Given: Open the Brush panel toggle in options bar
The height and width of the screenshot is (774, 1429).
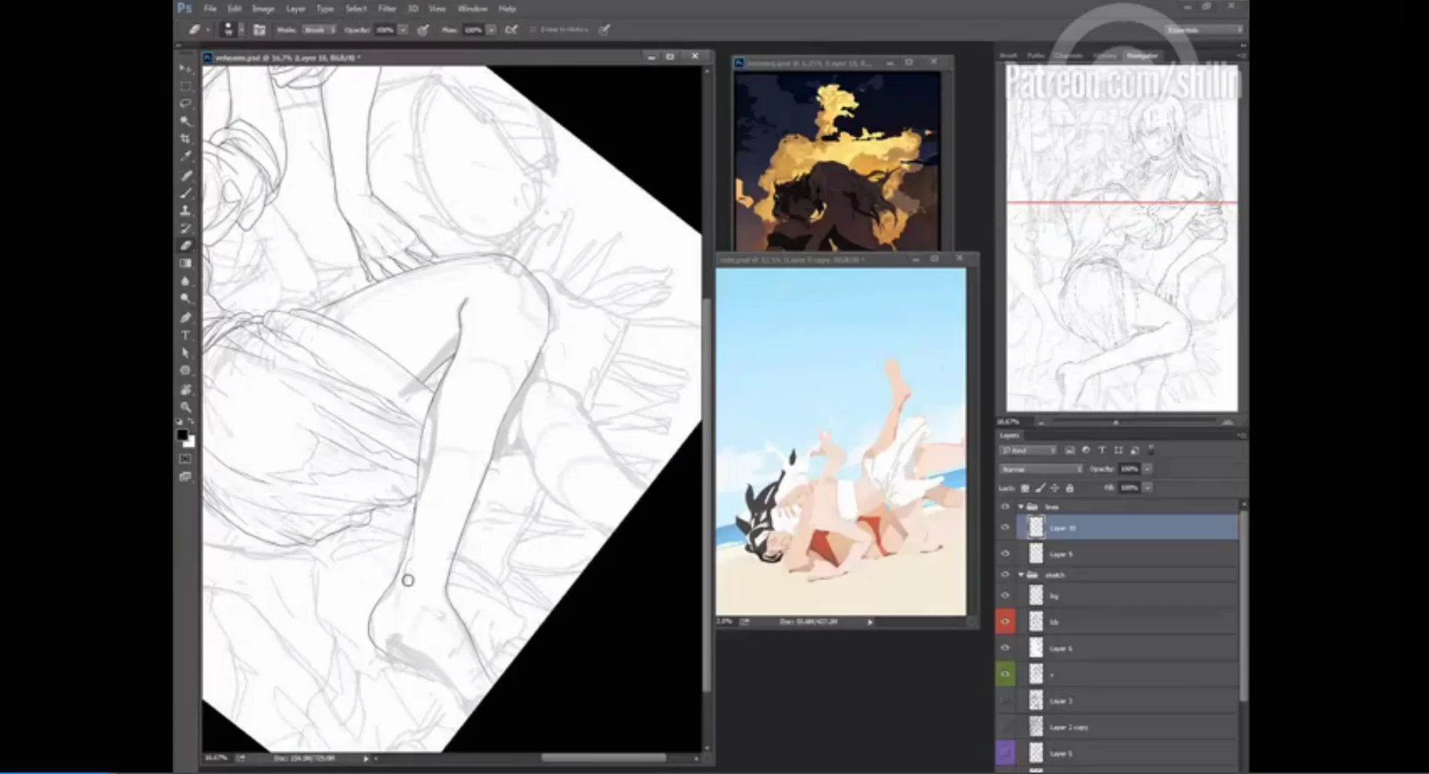Looking at the screenshot, I should point(259,30).
